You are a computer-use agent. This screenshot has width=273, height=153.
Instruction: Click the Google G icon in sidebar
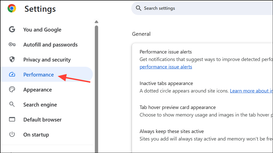coord(12,29)
